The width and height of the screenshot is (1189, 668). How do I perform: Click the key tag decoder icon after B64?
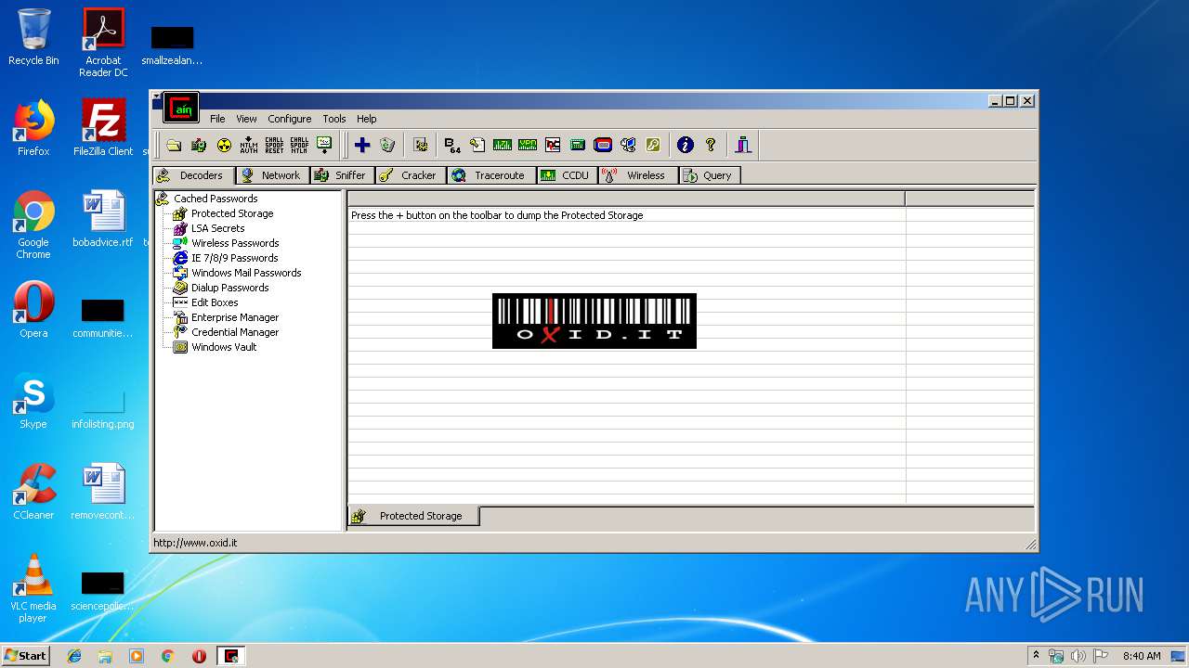477,145
